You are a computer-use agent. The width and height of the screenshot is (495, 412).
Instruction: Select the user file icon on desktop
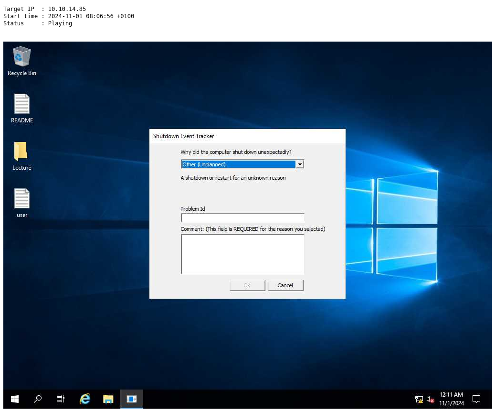22,203
